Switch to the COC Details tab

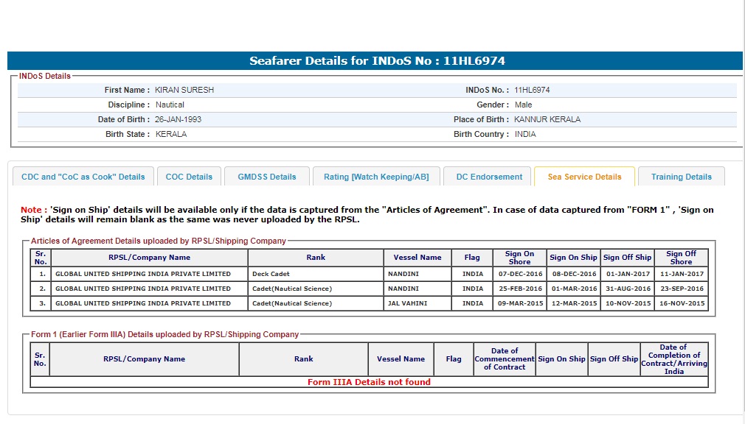(x=189, y=177)
